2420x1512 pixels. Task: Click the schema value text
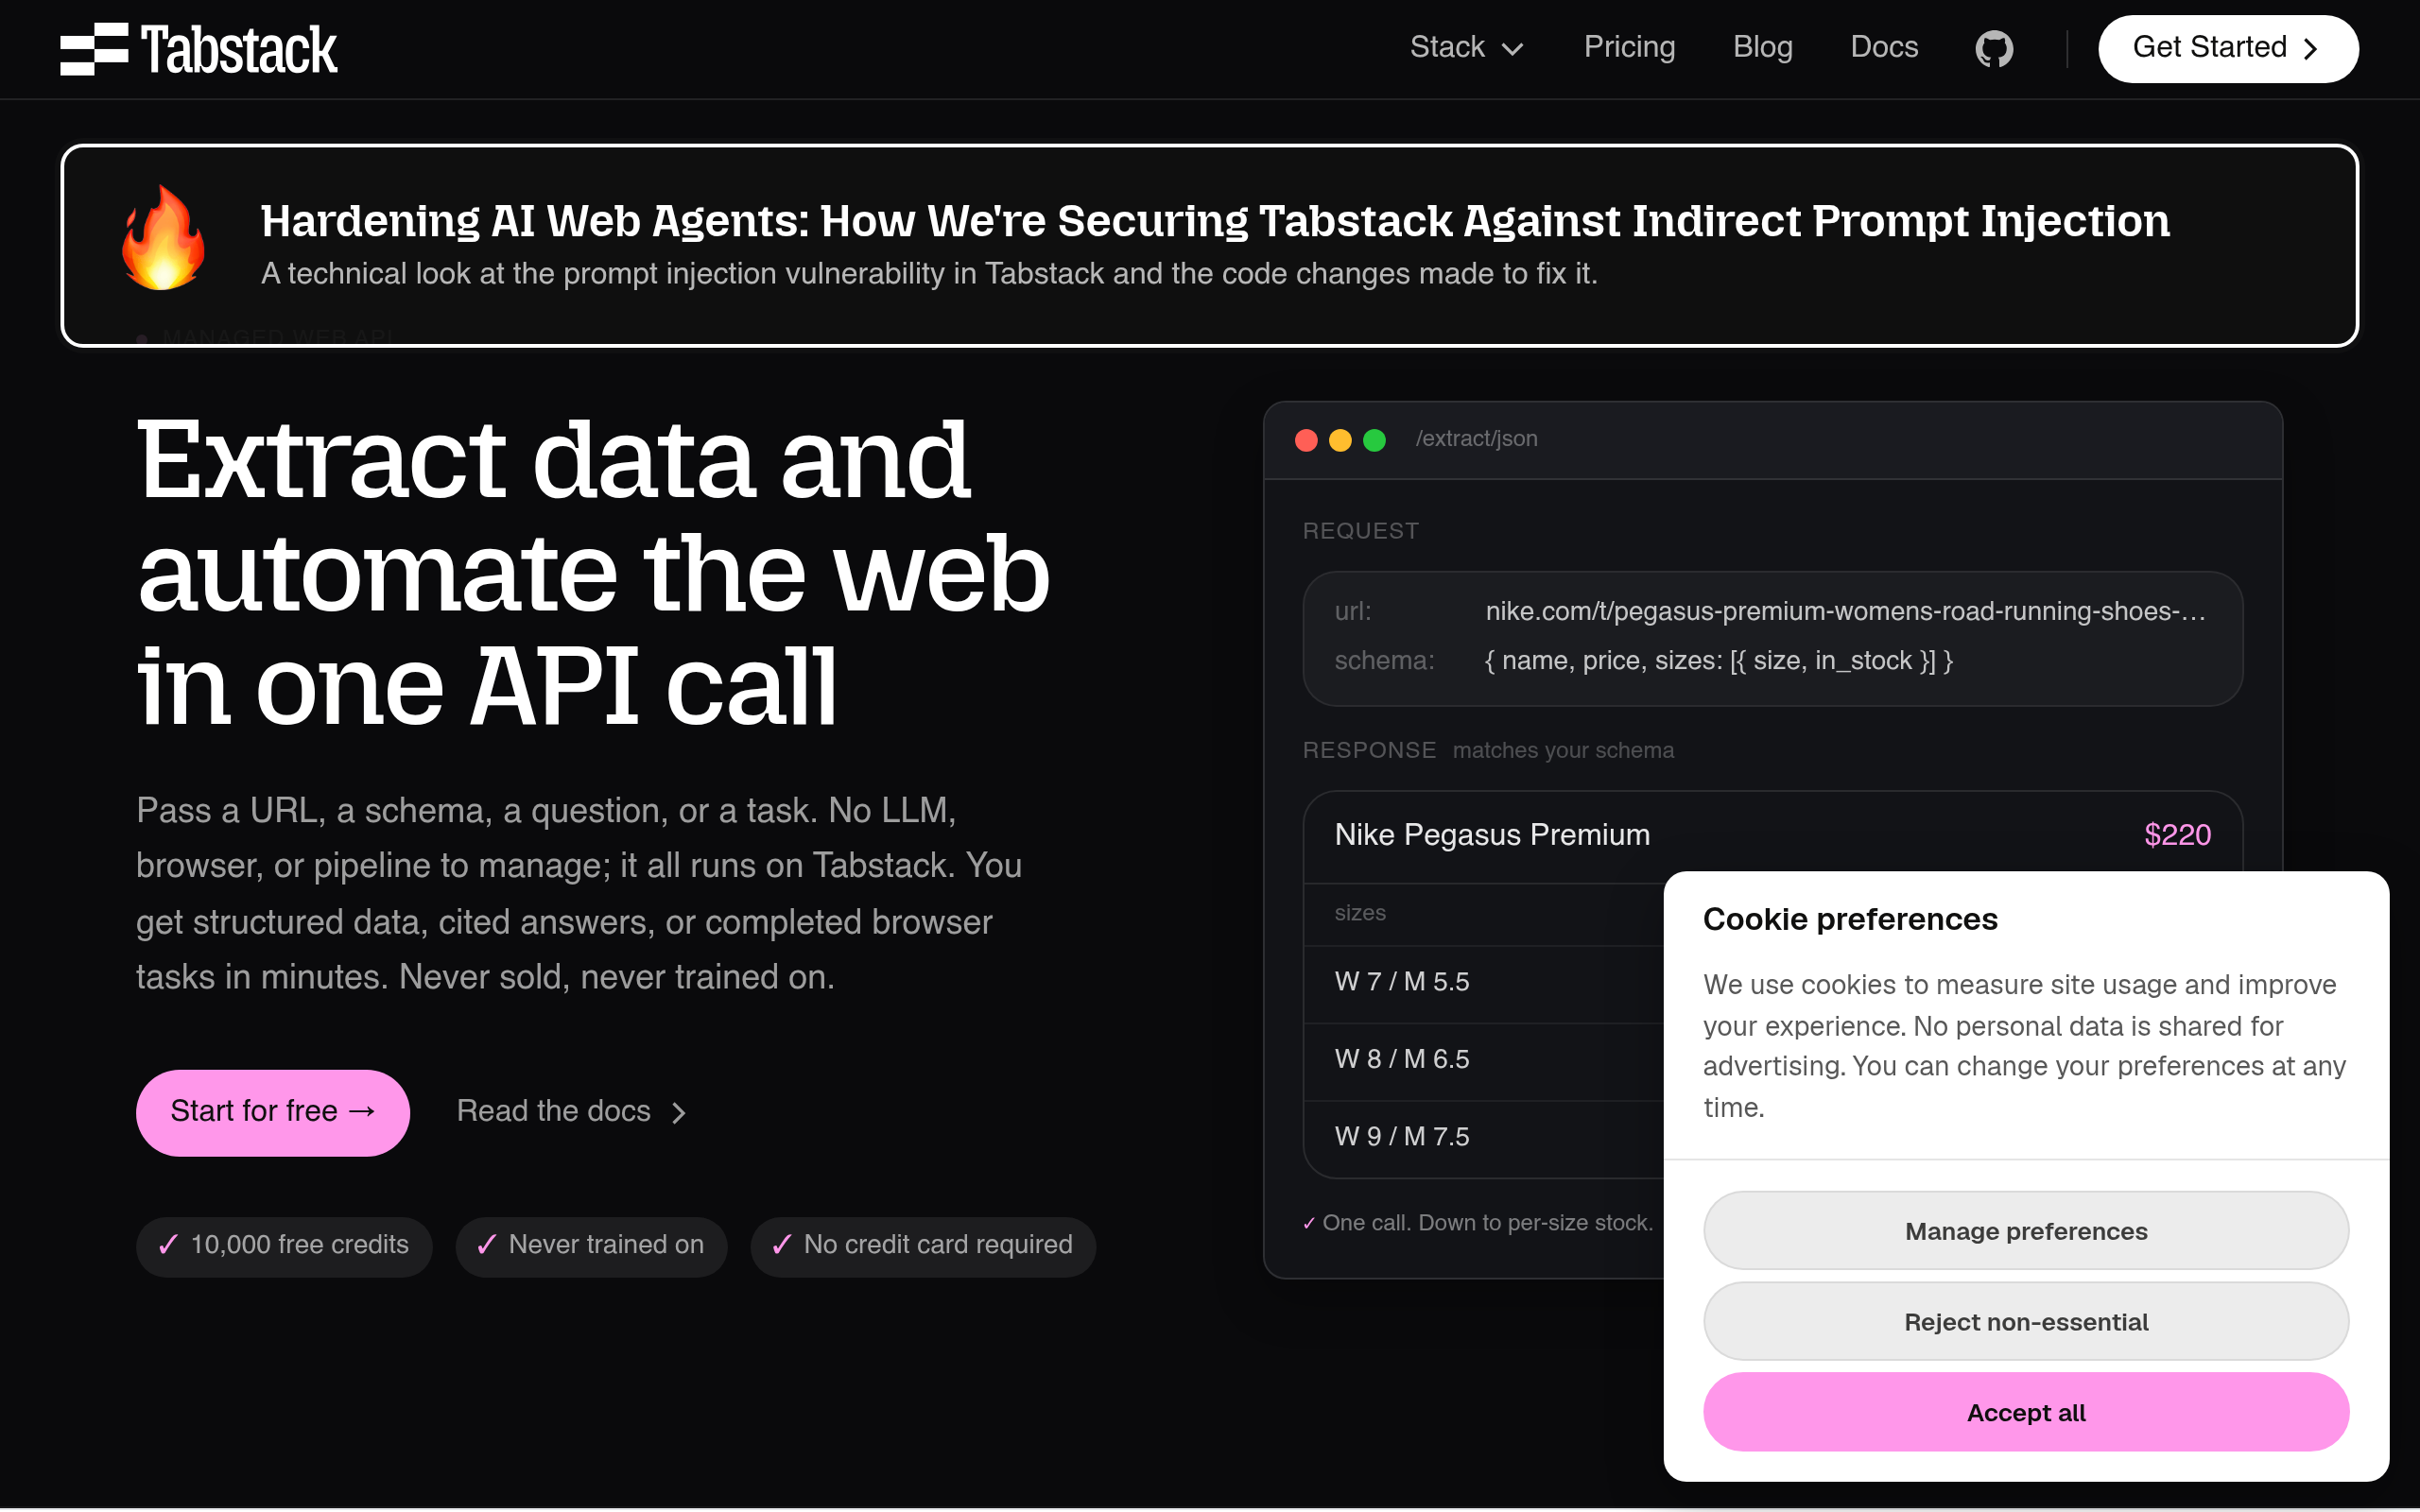click(1719, 661)
